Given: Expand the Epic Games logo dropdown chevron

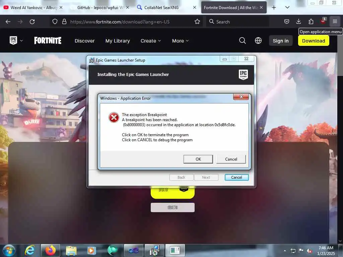Looking at the screenshot, I should pos(21,40).
